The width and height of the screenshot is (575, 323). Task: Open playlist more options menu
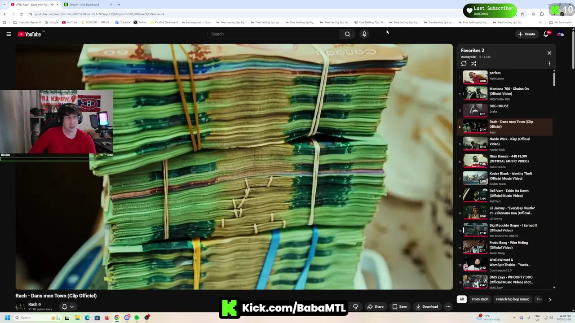[549, 64]
